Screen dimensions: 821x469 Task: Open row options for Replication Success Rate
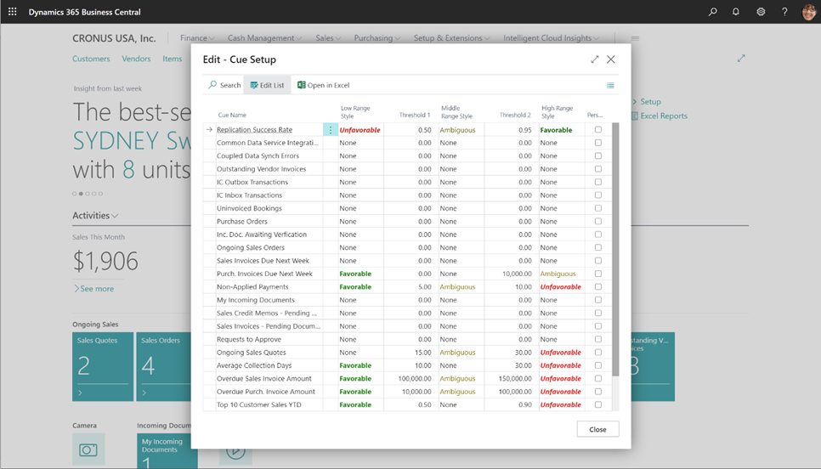331,130
